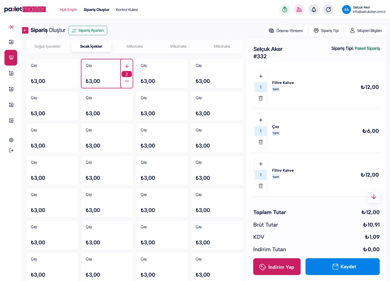
Task: Click the İndirim Tutarı value ₺0,00
Action: coord(371,249)
